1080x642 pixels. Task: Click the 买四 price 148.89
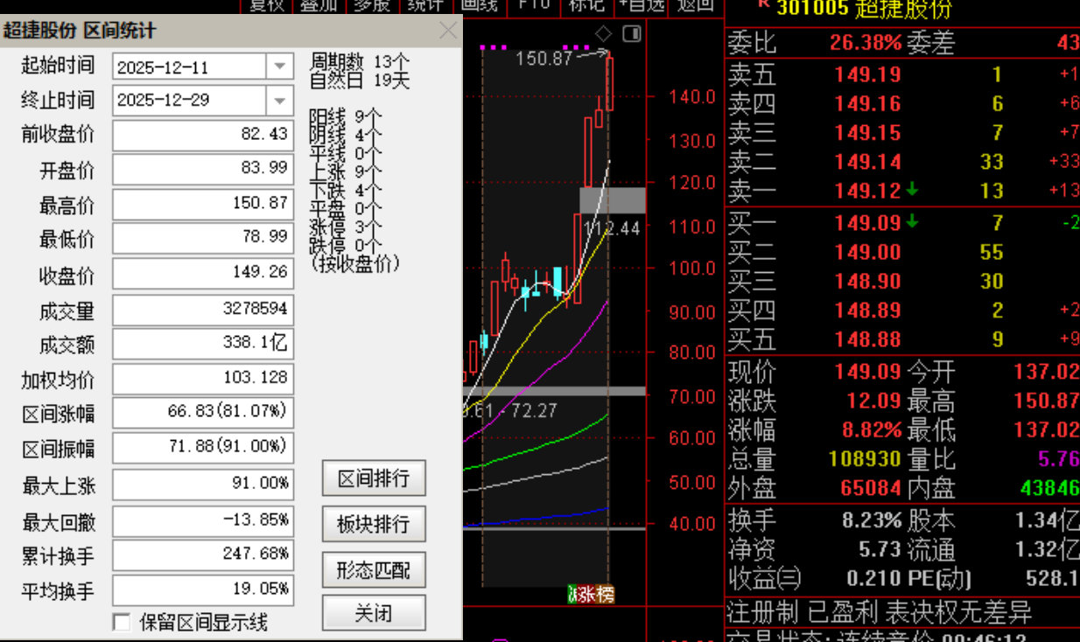pos(867,311)
